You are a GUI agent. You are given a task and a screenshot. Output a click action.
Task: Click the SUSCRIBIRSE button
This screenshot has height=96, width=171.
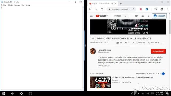[x=158, y=51]
